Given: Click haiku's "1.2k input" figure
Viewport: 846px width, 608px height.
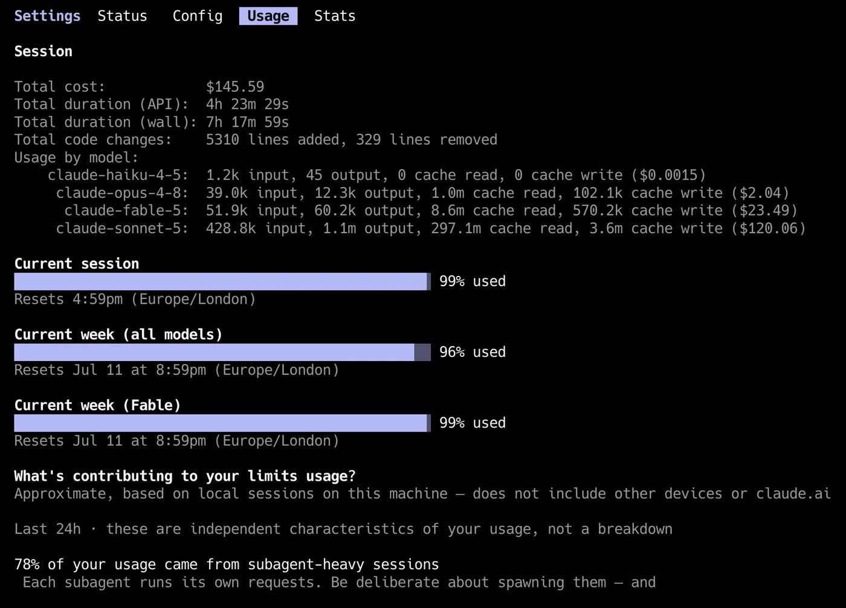Looking at the screenshot, I should 247,175.
